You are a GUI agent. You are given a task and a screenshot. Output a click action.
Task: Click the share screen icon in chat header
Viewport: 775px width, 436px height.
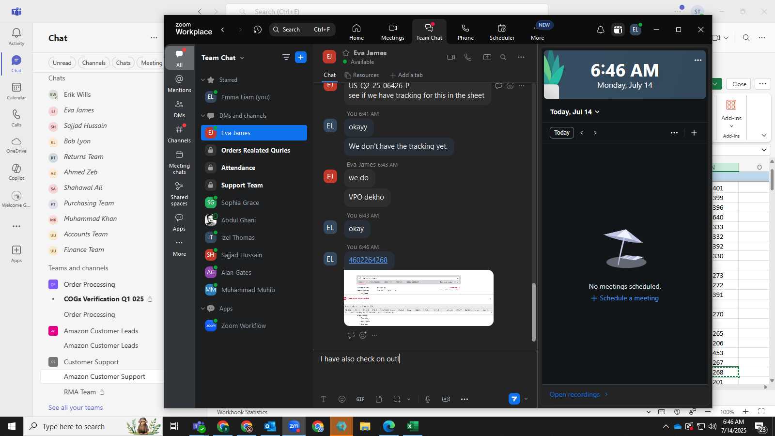point(487,57)
